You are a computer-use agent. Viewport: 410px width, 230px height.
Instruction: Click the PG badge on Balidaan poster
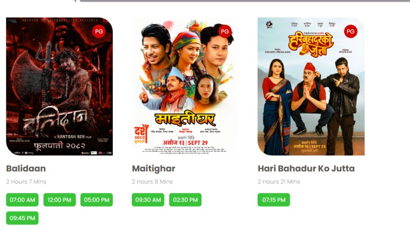pyautogui.click(x=99, y=32)
